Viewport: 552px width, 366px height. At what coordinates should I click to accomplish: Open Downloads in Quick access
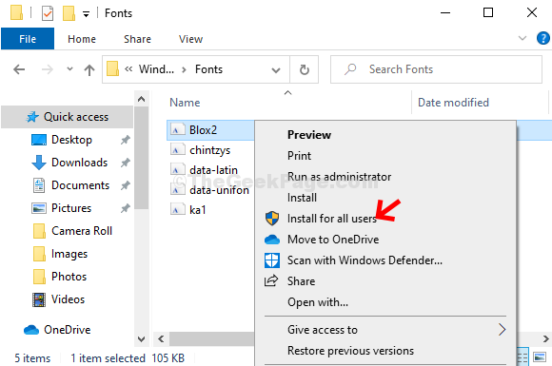point(80,163)
